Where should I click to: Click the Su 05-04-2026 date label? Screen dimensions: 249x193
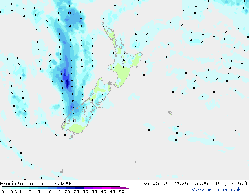click(165, 184)
